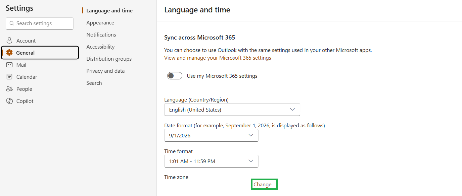Click the Search settings input field
The width and height of the screenshot is (462, 196).
coord(40,23)
